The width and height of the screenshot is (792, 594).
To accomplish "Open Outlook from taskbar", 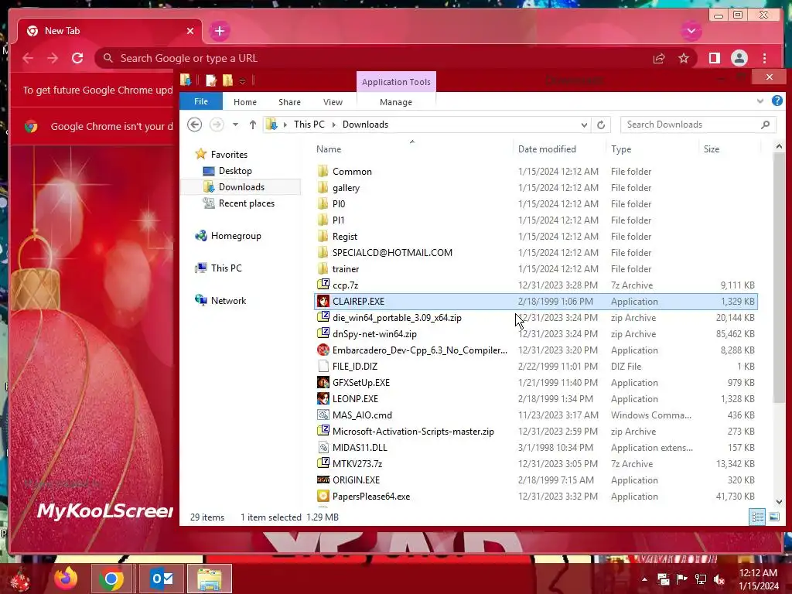I will tap(162, 579).
